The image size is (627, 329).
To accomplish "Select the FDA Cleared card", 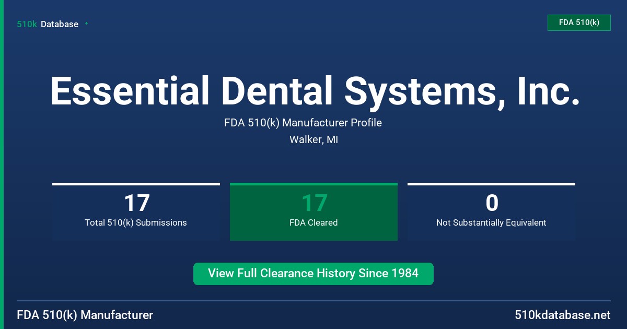I will (x=313, y=211).
